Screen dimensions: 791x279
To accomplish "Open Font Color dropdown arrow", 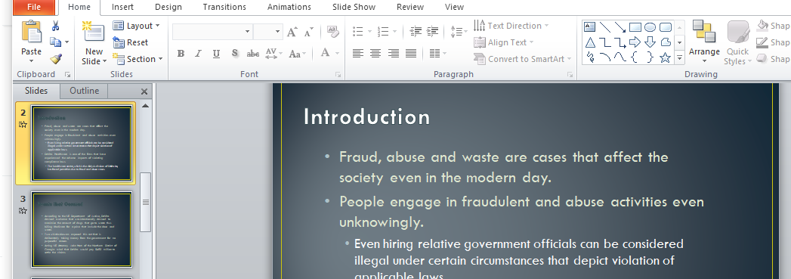I will (x=338, y=54).
